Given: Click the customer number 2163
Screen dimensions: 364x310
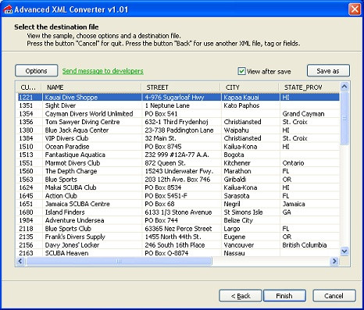Looking at the screenshot, I should (26, 253).
